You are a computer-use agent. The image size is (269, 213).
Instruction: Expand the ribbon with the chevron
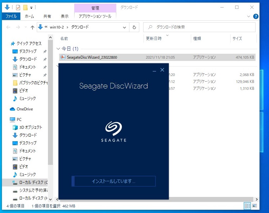[x=248, y=16]
